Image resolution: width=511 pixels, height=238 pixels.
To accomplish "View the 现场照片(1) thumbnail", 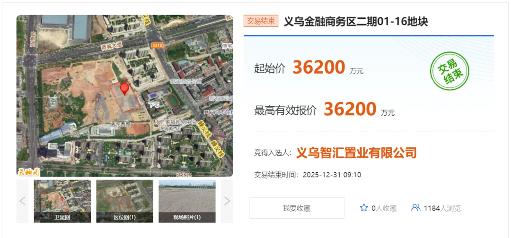I will click(187, 201).
